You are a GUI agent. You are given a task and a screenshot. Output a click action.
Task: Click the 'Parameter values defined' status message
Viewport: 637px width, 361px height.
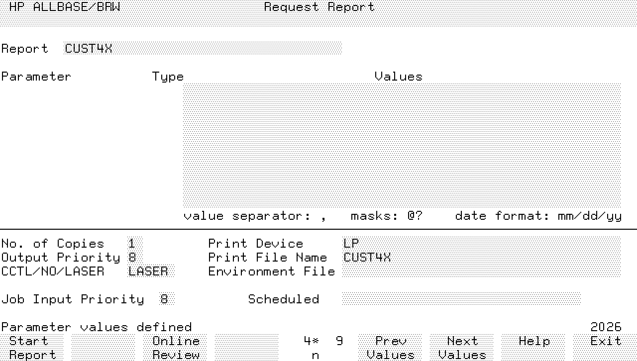click(x=97, y=327)
